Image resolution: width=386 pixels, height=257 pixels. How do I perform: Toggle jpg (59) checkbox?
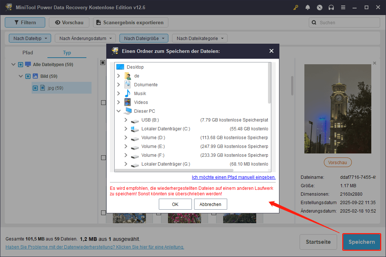coord(35,88)
